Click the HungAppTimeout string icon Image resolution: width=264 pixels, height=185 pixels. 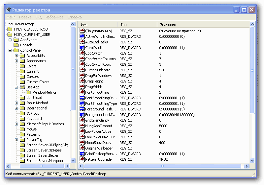[82, 126]
